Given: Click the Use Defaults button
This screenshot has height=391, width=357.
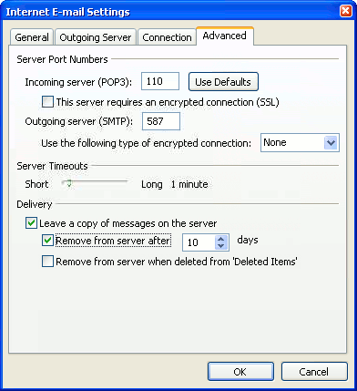Looking at the screenshot, I should click(223, 82).
